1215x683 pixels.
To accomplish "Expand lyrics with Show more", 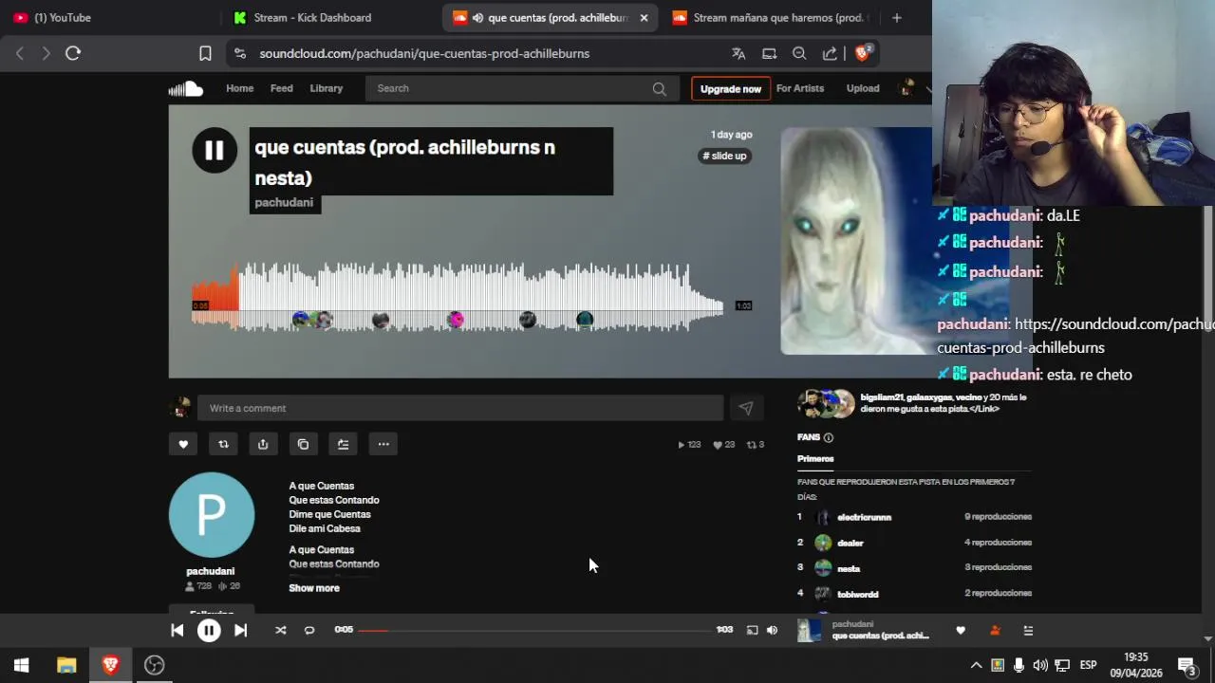I will [x=314, y=588].
